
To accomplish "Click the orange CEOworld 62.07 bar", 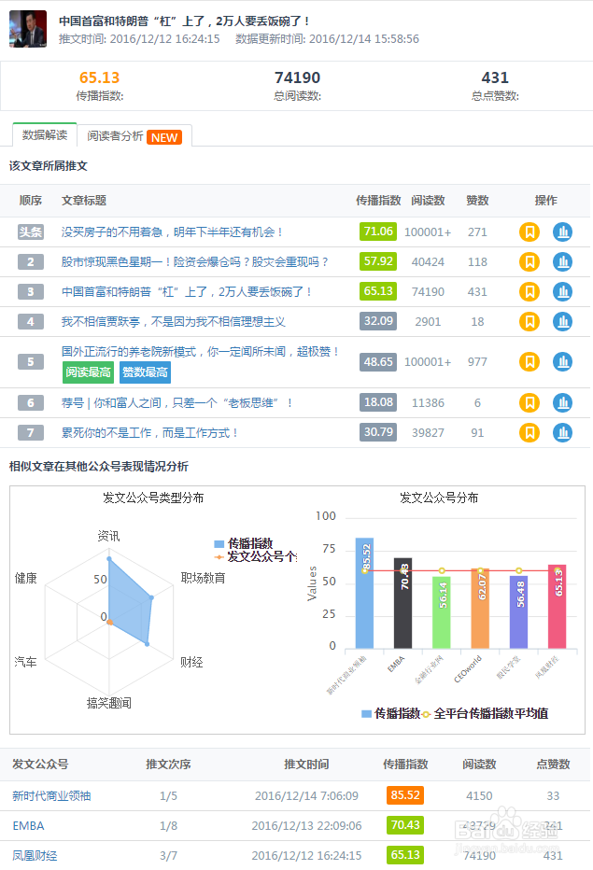I will coord(480,608).
